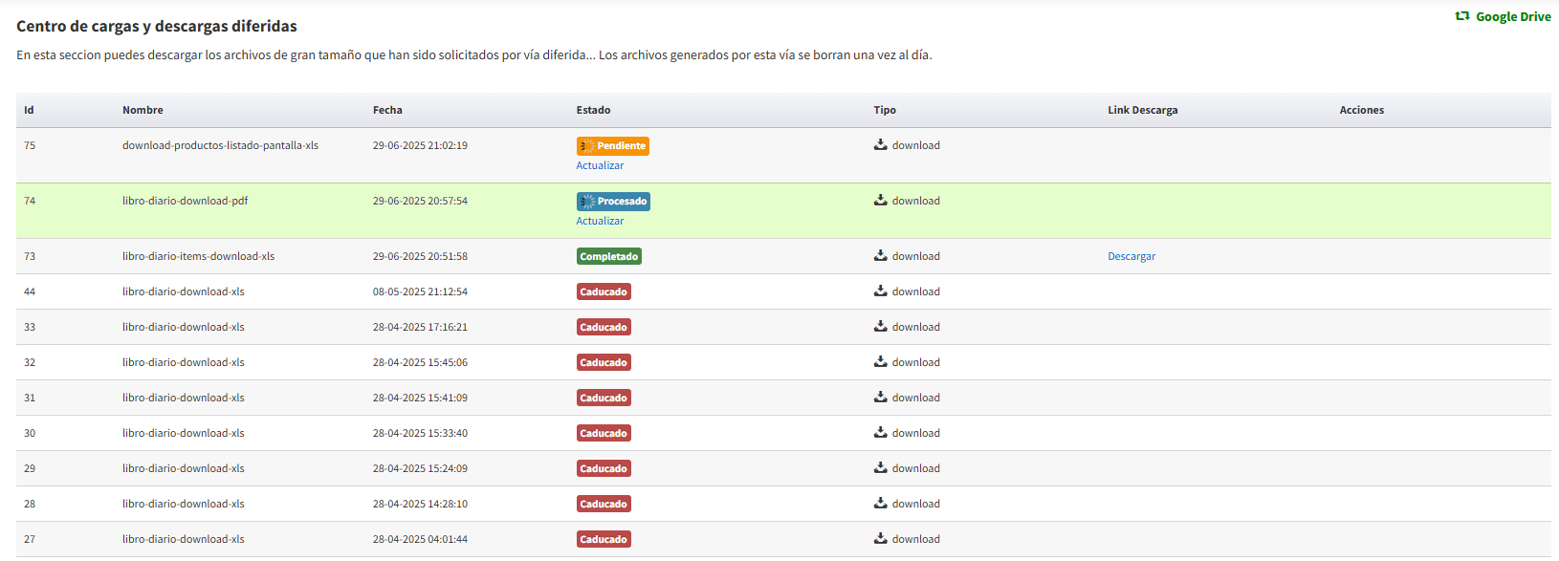Image resolution: width=1559 pixels, height=561 pixels.
Task: Click download icon for libro-diario-download-pdf row
Action: (880, 201)
